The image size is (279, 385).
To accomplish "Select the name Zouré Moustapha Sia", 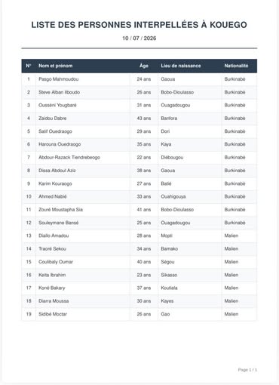I will [x=60, y=210].
